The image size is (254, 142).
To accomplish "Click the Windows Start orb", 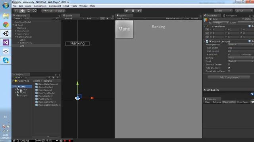I will click(6, 5).
